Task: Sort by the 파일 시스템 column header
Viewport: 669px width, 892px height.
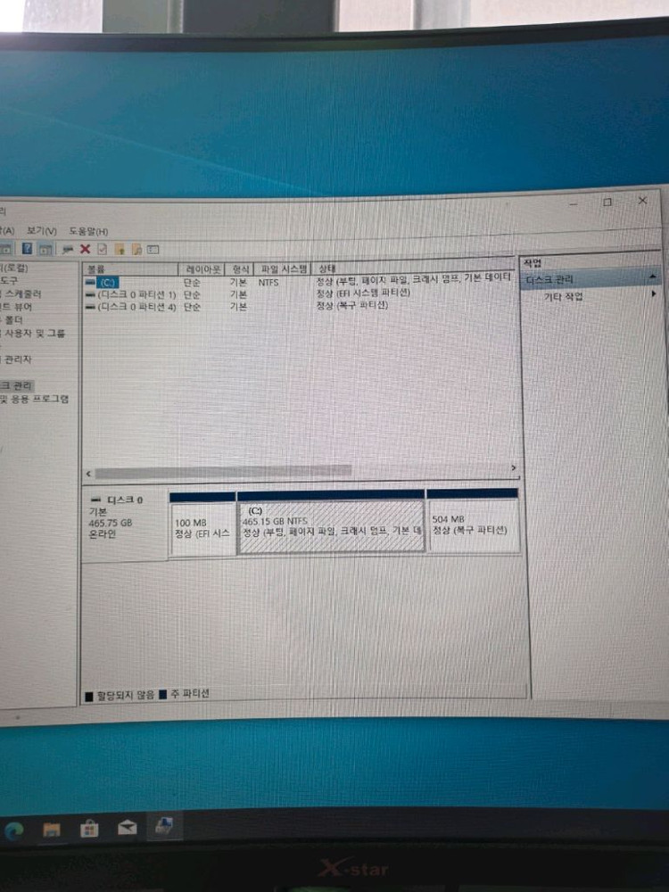Action: tap(284, 268)
